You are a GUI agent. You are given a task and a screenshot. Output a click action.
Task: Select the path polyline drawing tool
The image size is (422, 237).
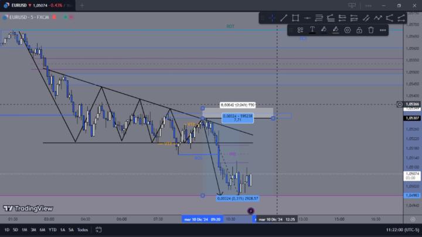pyautogui.click(x=378, y=18)
